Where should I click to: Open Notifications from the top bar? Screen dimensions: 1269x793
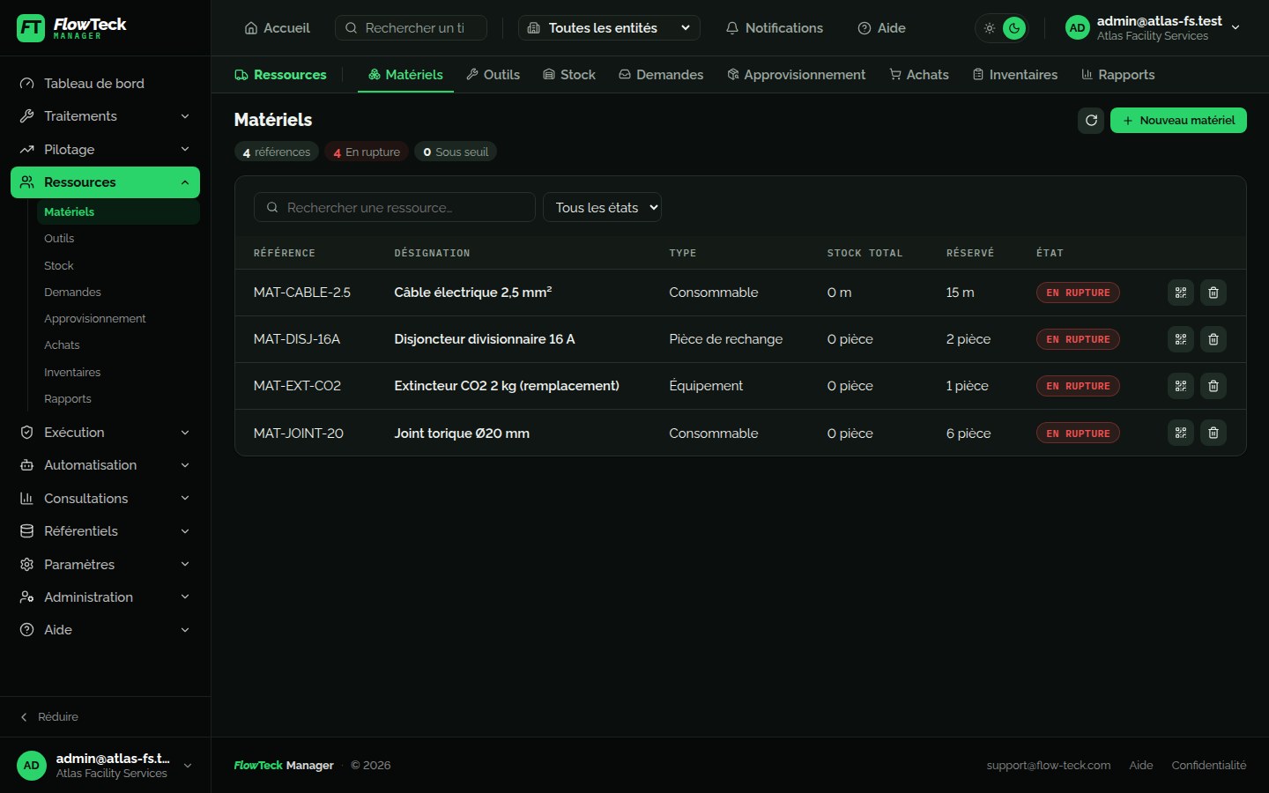774,28
